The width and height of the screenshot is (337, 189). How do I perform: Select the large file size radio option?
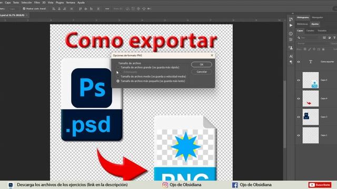118,68
